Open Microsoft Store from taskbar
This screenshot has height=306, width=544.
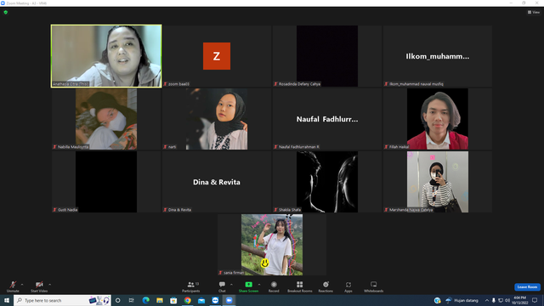point(173,300)
